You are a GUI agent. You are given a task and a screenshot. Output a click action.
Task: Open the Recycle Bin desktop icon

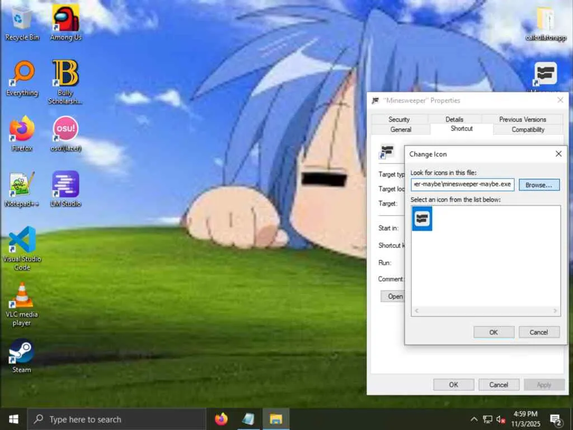point(22,22)
